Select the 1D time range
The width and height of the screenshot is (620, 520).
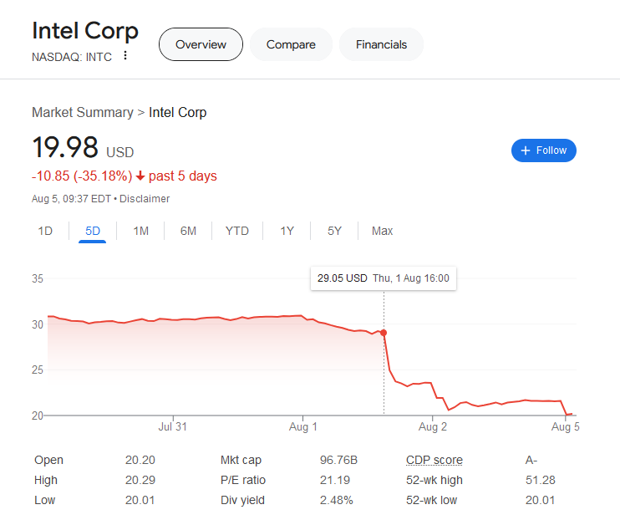tap(45, 231)
